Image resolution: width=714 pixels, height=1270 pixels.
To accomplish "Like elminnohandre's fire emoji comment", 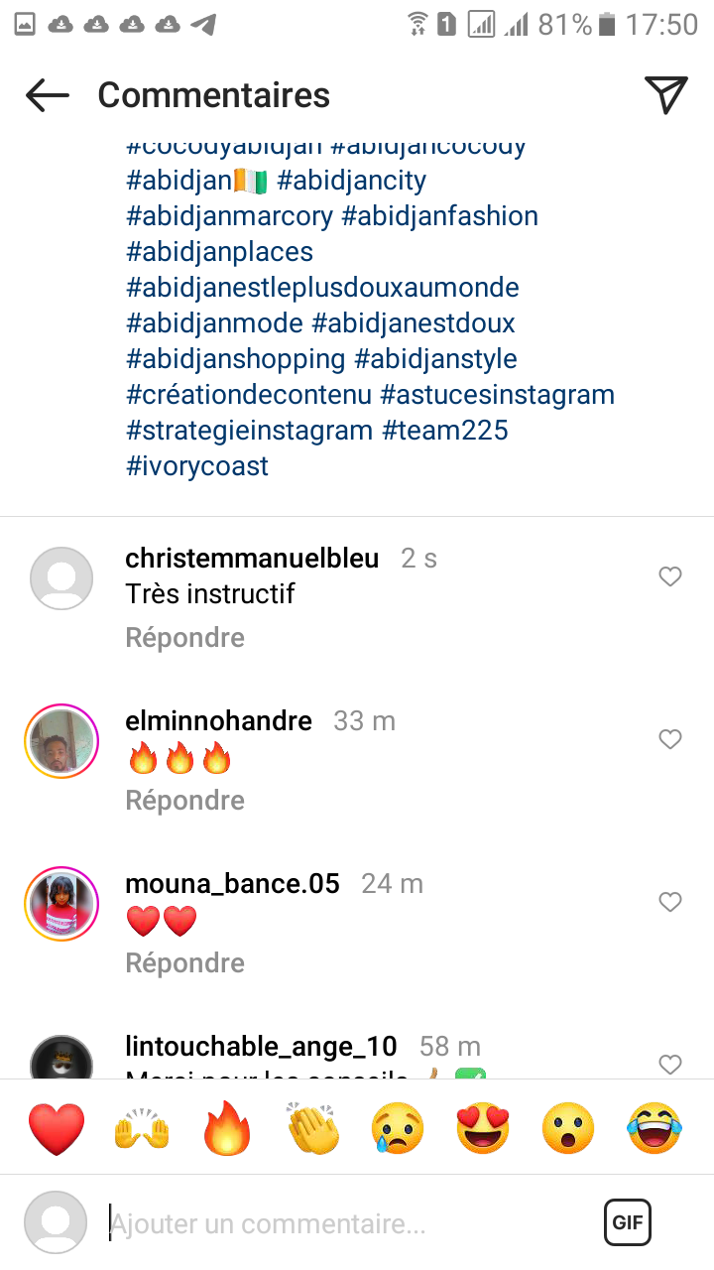I will point(670,739).
